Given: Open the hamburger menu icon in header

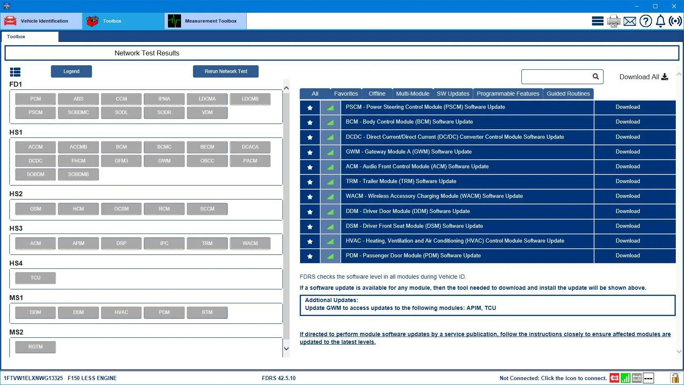Looking at the screenshot, I should (x=597, y=21).
